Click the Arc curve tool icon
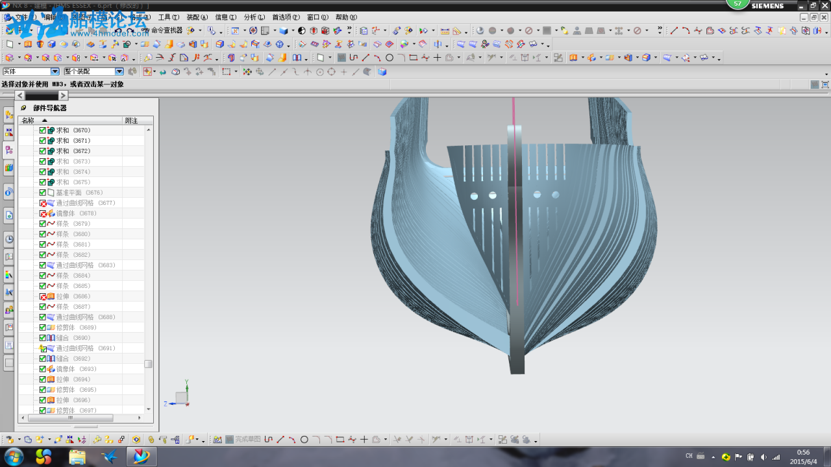 click(x=686, y=30)
